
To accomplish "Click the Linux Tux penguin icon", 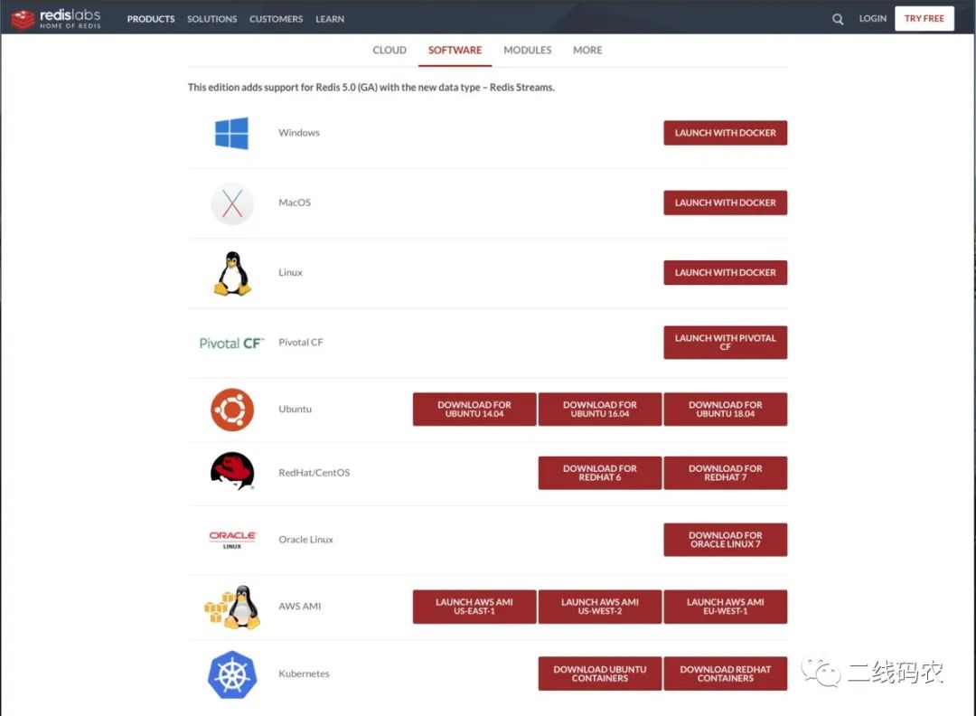I will tap(232, 273).
